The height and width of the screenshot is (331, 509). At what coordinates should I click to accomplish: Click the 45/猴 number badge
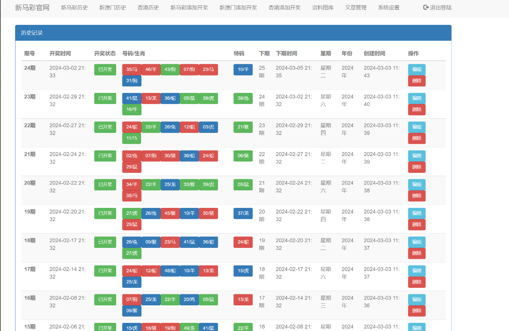170,213
